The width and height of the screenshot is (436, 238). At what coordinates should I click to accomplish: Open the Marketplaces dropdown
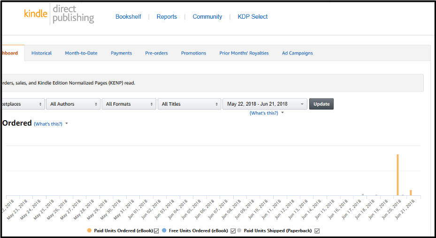23,104
